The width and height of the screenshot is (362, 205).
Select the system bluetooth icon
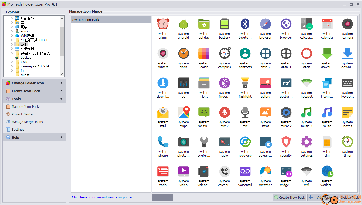pyautogui.click(x=245, y=24)
